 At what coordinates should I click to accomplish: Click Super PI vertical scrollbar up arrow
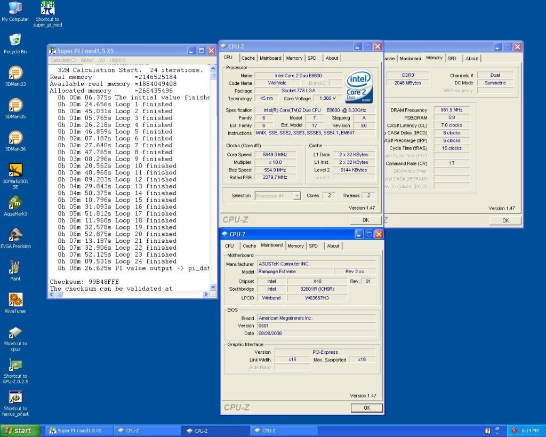point(213,68)
